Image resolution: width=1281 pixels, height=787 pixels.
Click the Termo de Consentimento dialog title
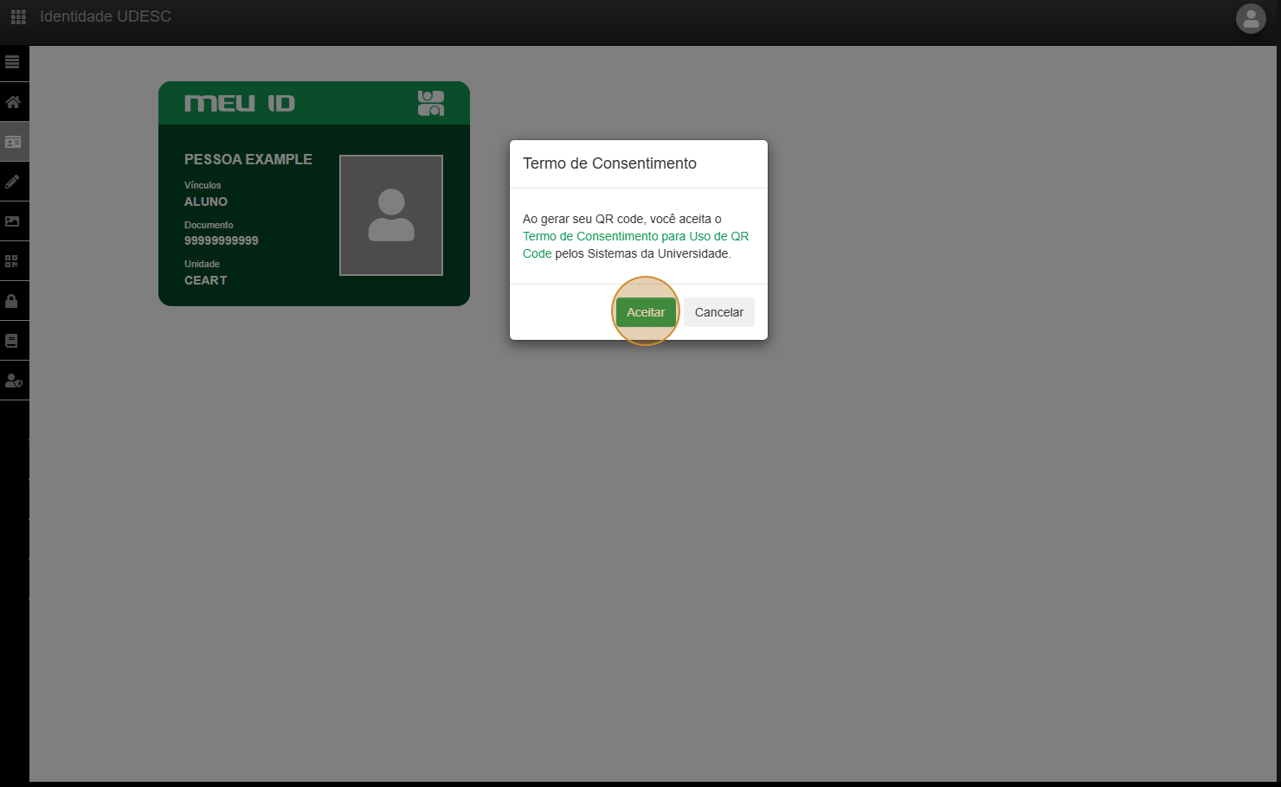click(x=609, y=163)
